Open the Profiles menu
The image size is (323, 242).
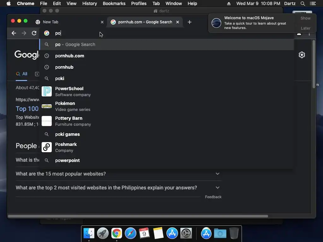click(139, 3)
